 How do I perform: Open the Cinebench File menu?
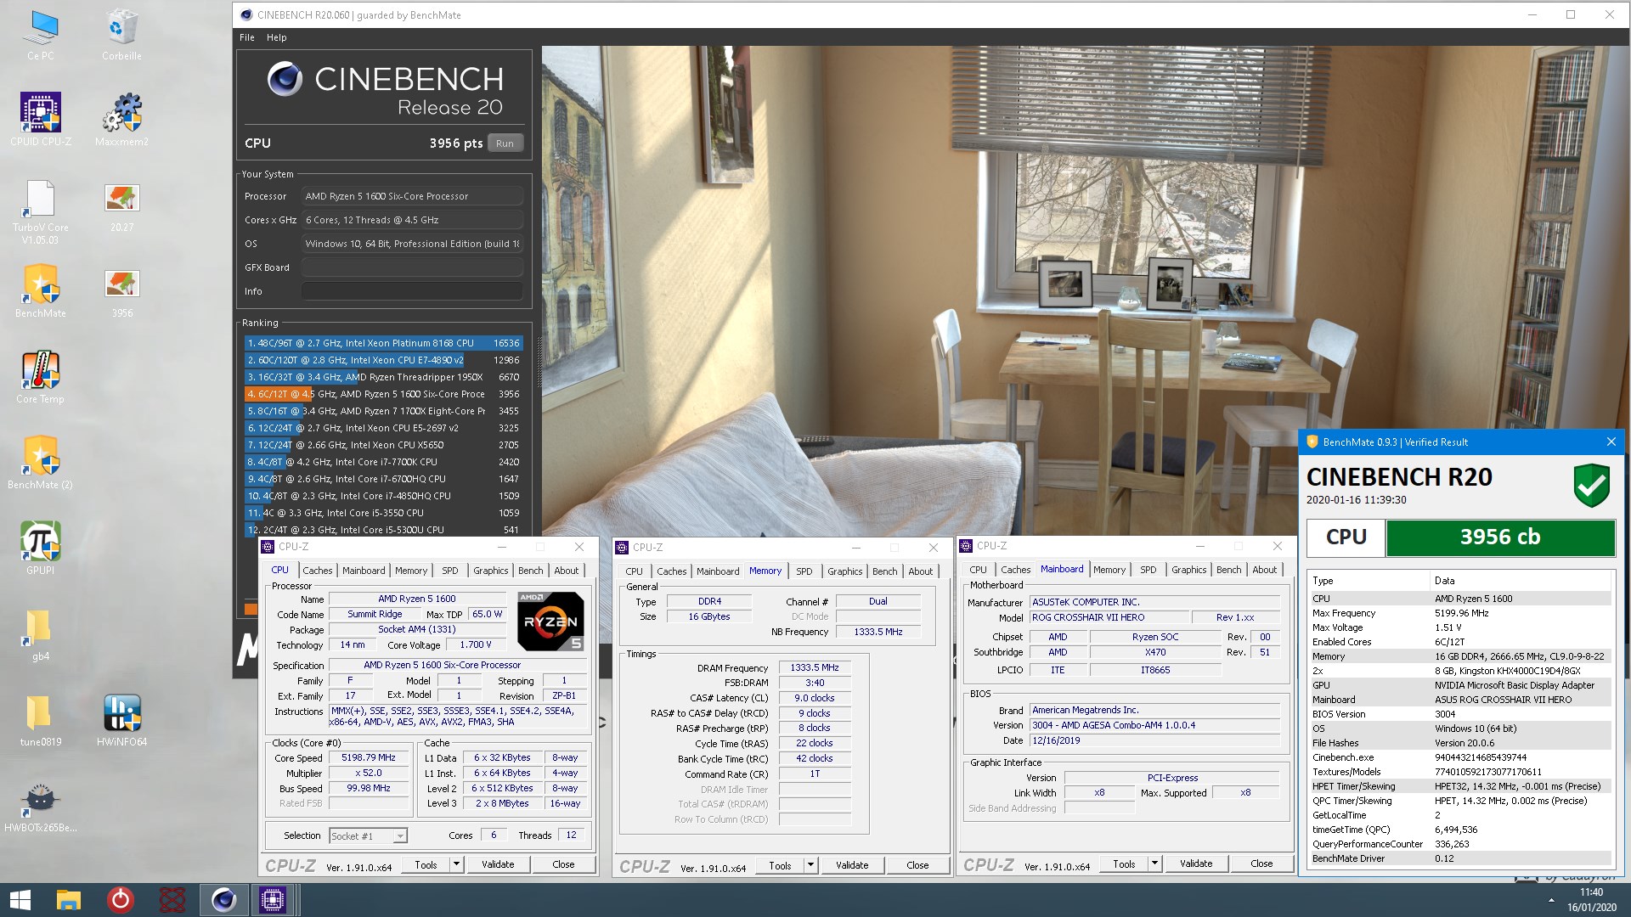coord(247,37)
